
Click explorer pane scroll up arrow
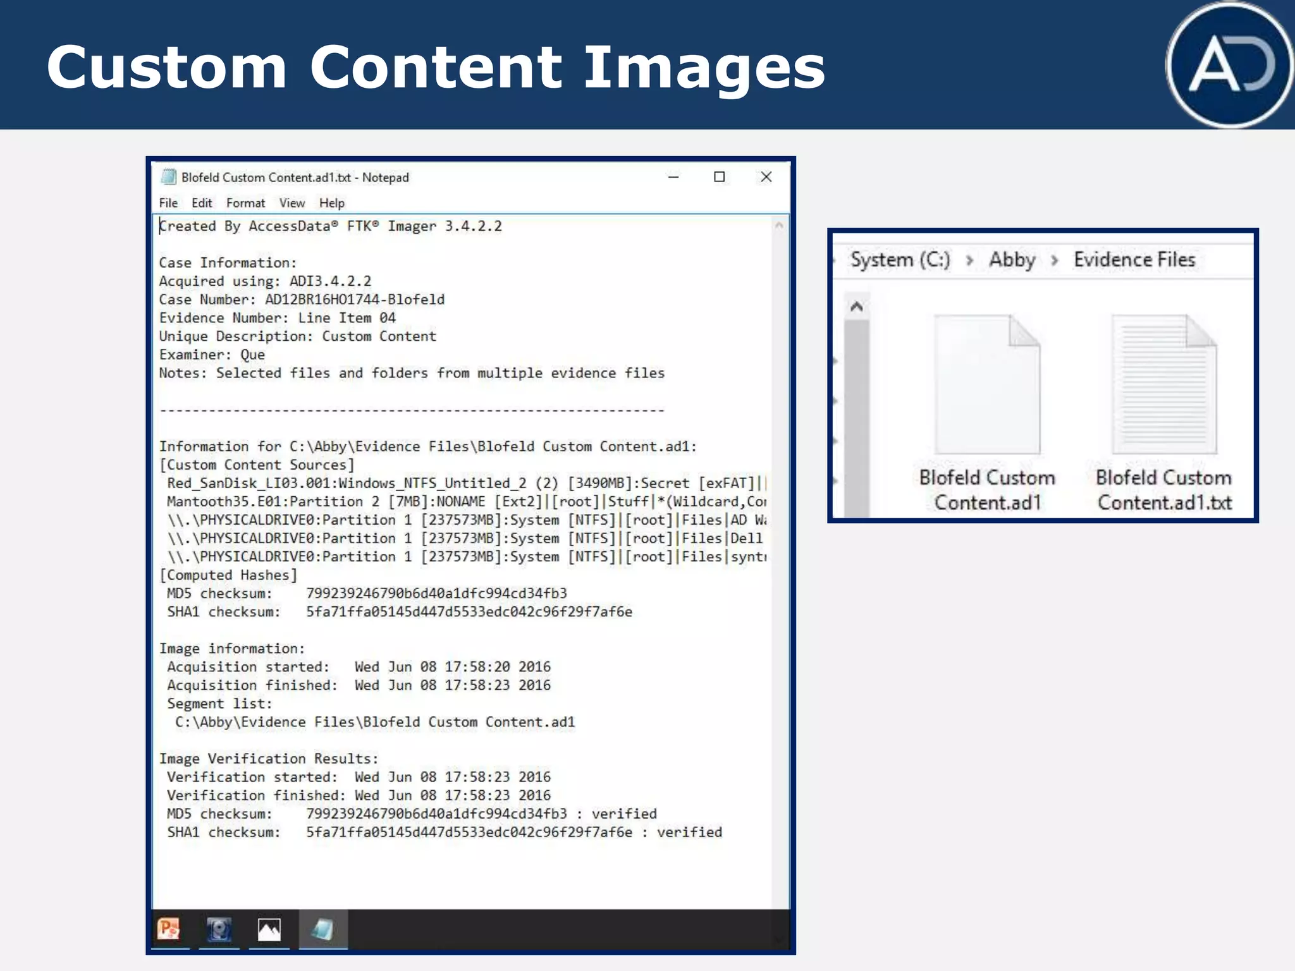pos(857,307)
